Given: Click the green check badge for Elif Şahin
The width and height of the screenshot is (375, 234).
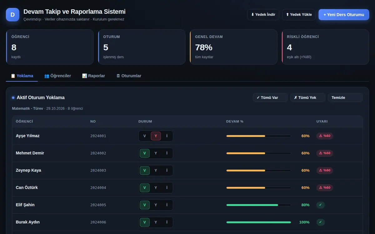Looking at the screenshot, I should tap(321, 205).
